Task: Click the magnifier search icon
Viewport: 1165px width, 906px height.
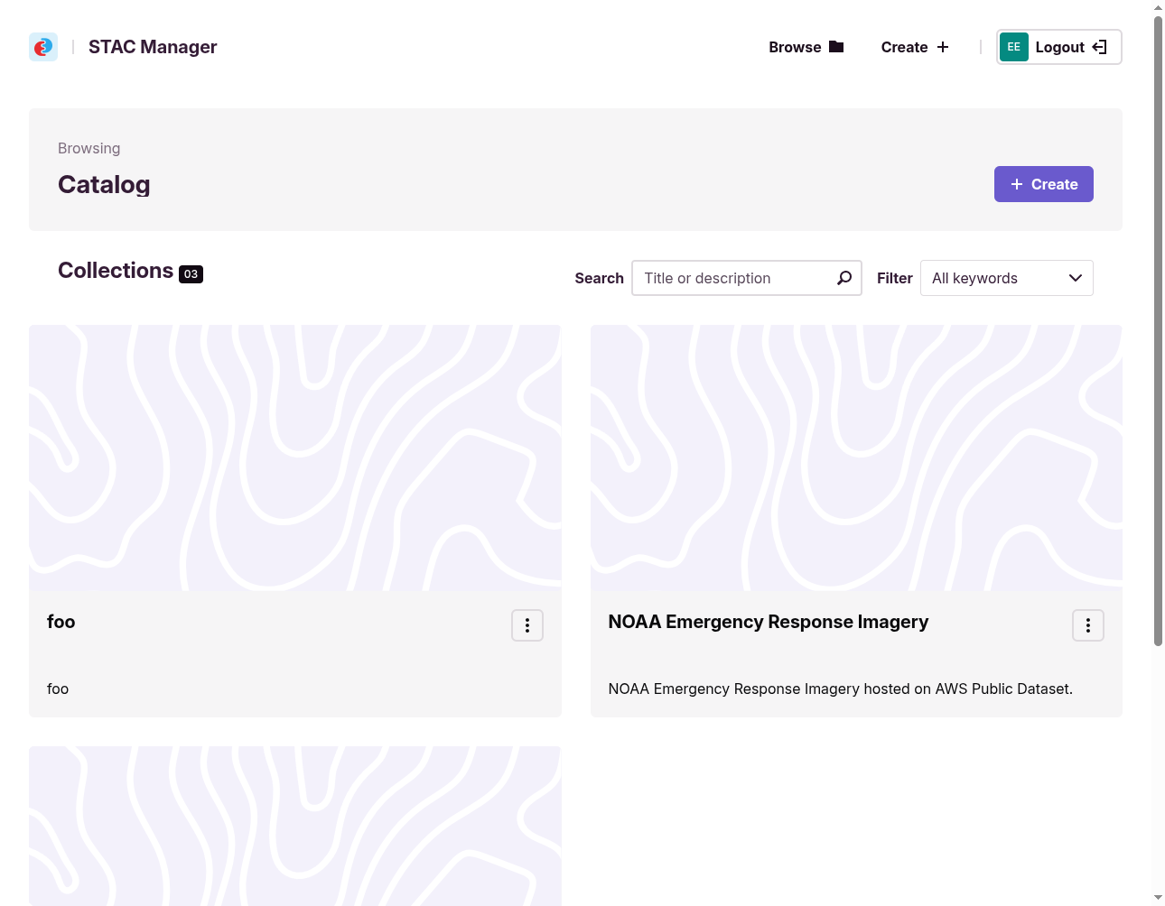Action: pyautogui.click(x=843, y=278)
